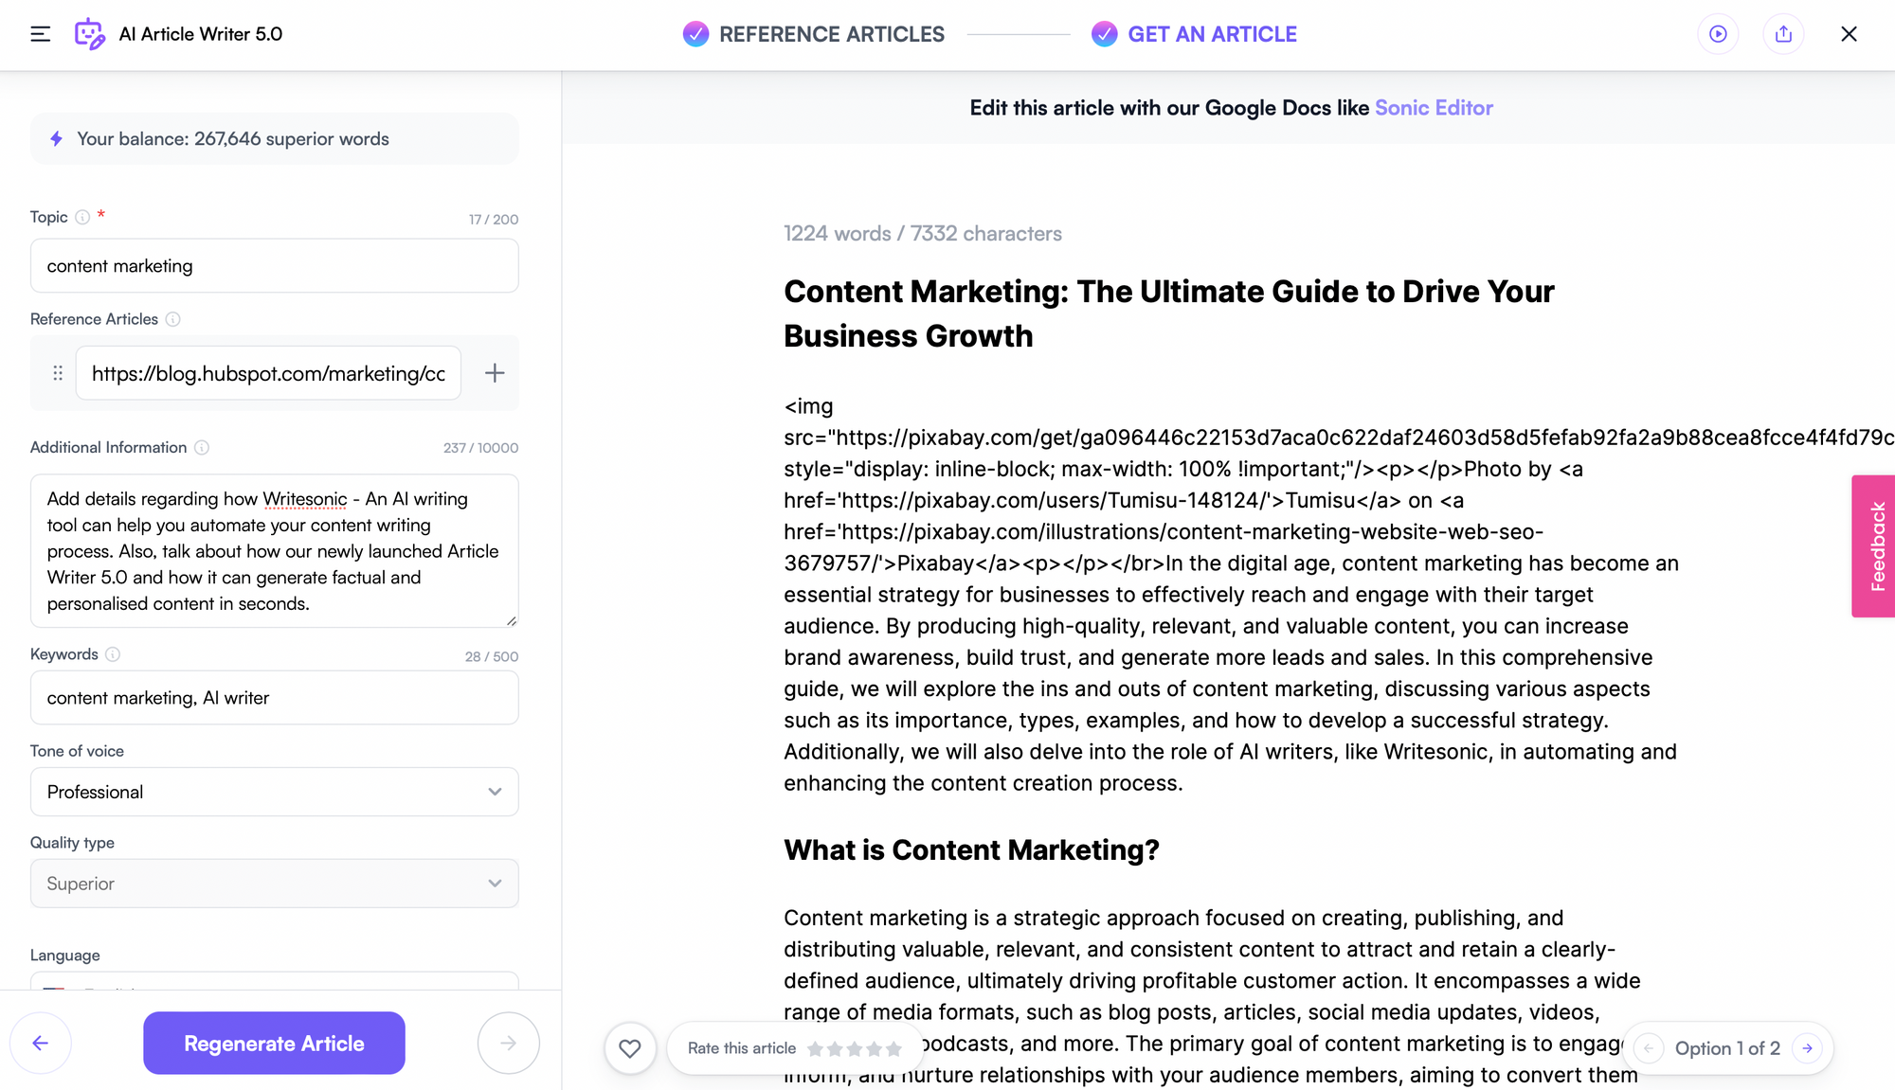Click the close X button in top right
The height and width of the screenshot is (1090, 1895).
point(1850,34)
